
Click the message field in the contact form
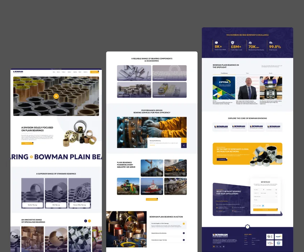pyautogui.click(x=266, y=201)
